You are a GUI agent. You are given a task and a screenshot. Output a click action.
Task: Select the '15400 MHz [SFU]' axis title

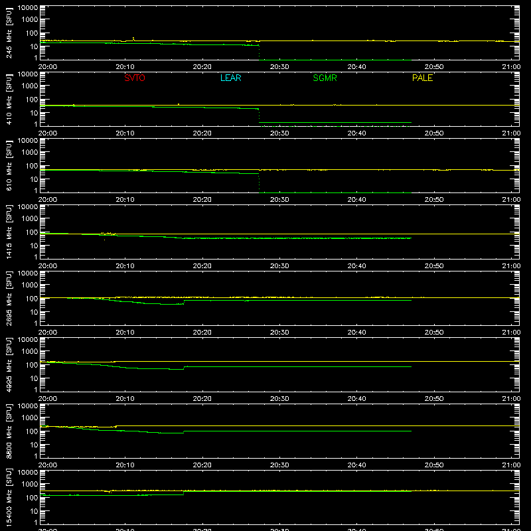coord(9,498)
